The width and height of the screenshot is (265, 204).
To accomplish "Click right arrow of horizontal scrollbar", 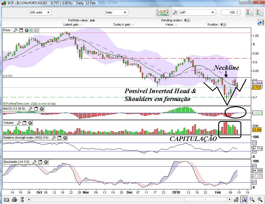I will click(x=229, y=199).
